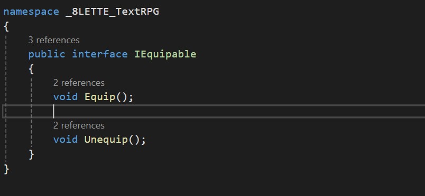Click the semicolon after Unequip()

pyautogui.click(x=144, y=140)
